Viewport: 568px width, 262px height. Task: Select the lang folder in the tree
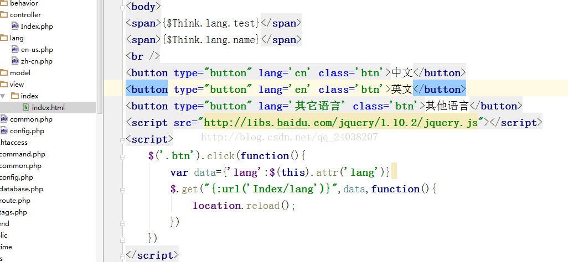click(17, 38)
